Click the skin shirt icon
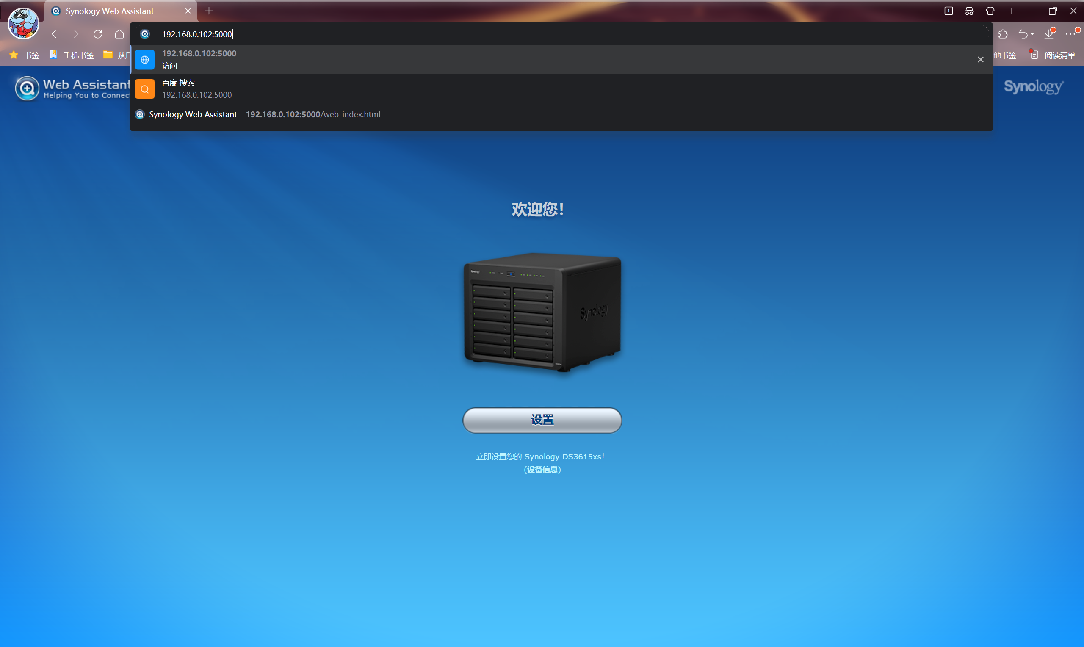The height and width of the screenshot is (647, 1084). [x=990, y=11]
